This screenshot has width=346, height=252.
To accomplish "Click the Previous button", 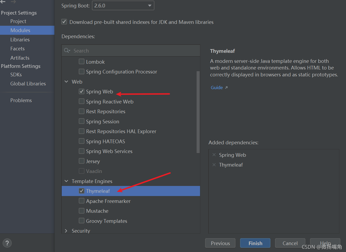I will (220, 243).
